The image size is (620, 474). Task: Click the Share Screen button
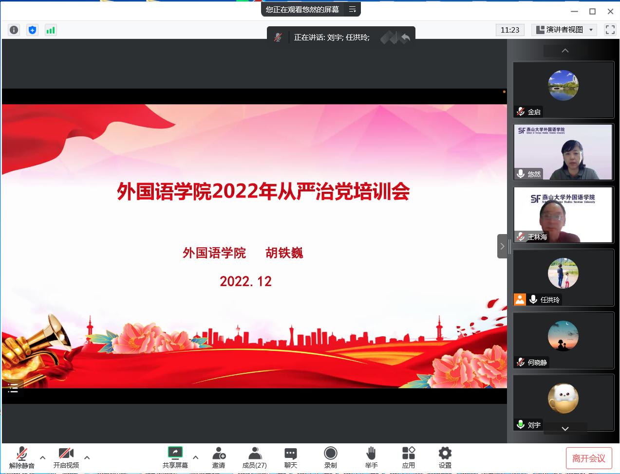point(175,457)
